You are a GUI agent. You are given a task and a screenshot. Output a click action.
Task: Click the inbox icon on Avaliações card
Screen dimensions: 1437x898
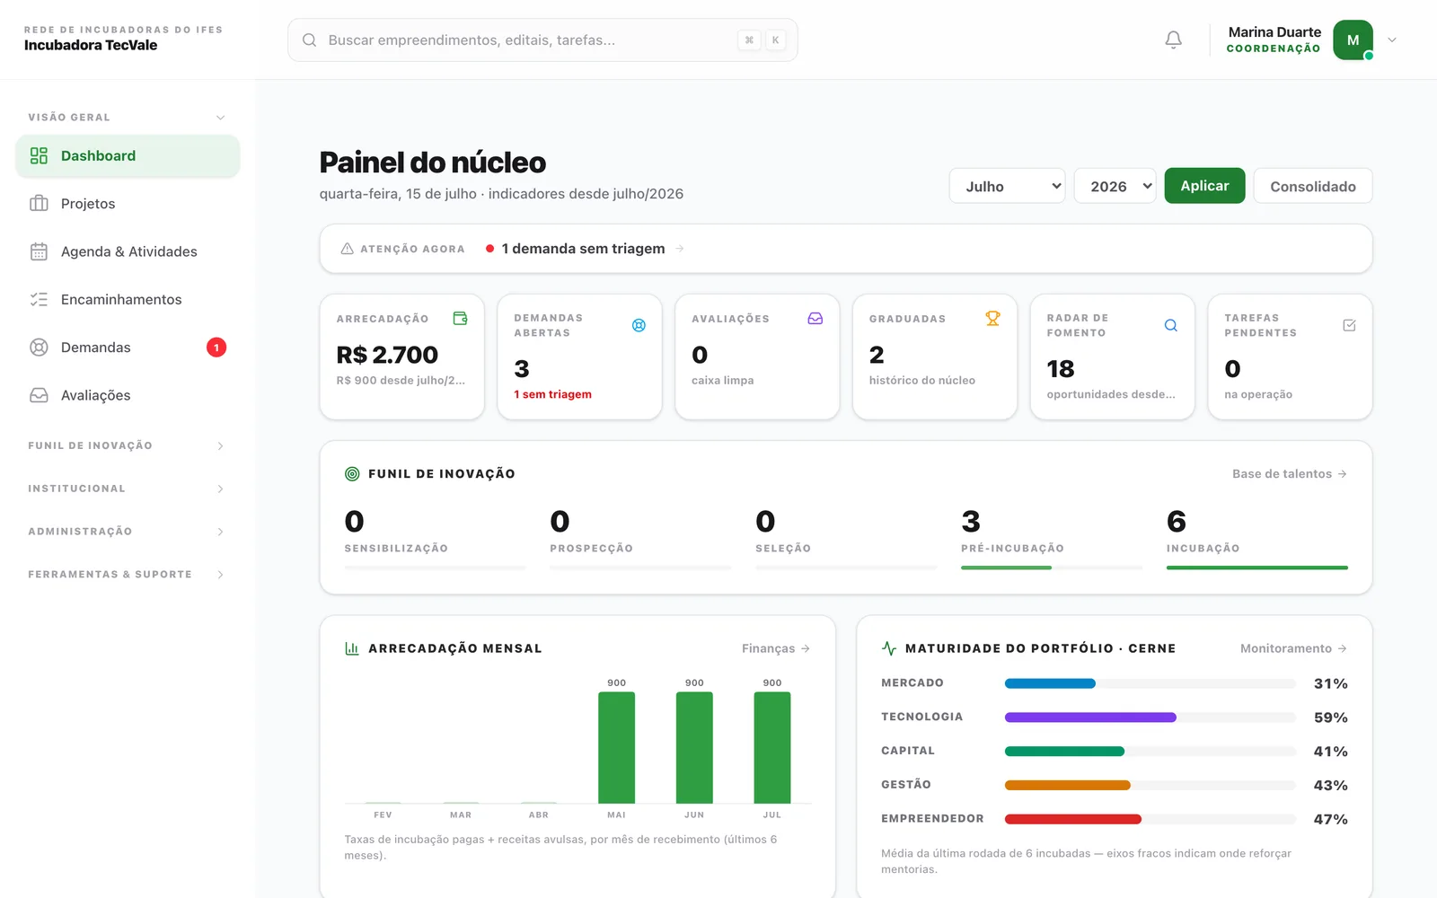click(x=815, y=318)
